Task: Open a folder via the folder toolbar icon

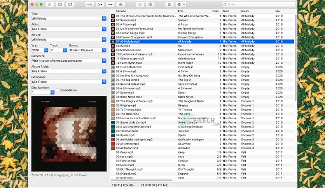Action: click(x=60, y=4)
